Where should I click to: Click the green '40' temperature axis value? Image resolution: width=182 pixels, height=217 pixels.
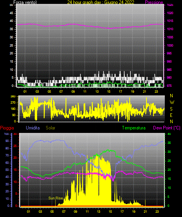[169, 134]
